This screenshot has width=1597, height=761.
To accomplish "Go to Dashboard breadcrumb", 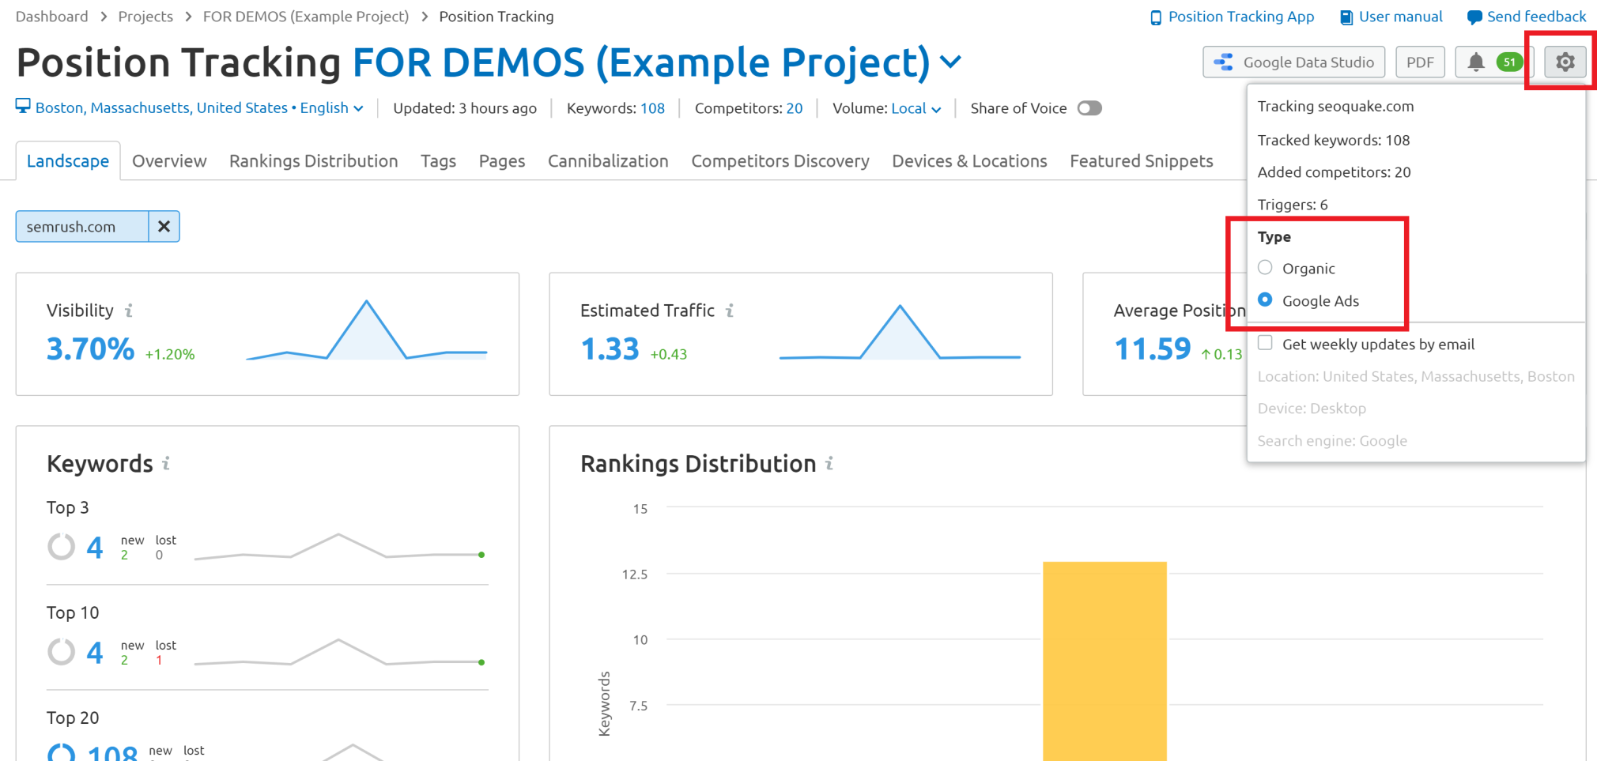I will pos(52,17).
